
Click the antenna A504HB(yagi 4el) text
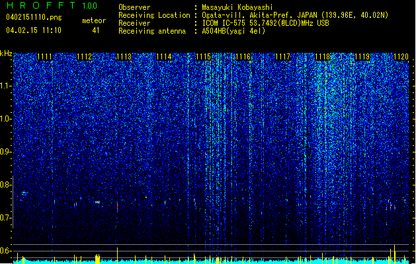[233, 31]
